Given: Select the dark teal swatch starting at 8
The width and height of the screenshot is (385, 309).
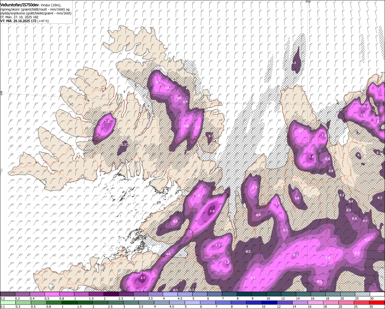Looking at the screenshot, I should tap(244, 294).
